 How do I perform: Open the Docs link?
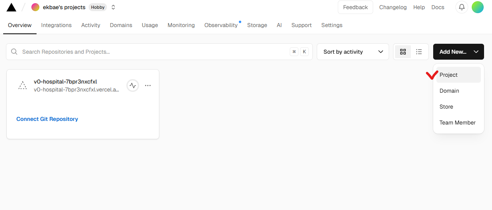[x=438, y=7]
